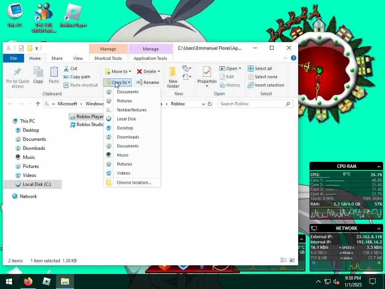Switch to details view layout icon

click(283, 260)
